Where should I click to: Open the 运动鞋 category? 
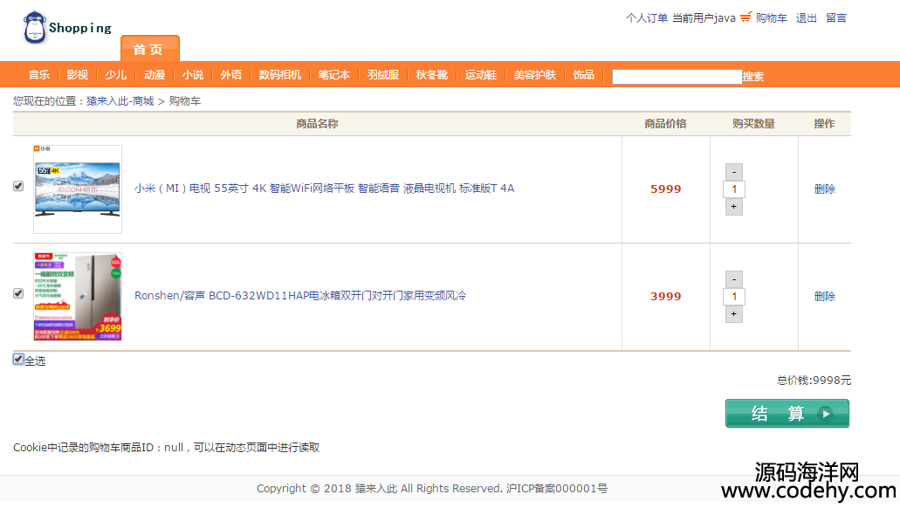(480, 75)
